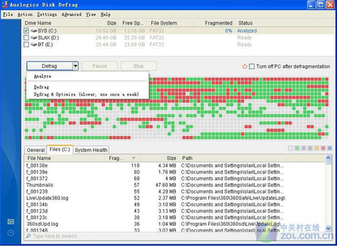337x246 pixels.
Task: Click the orange legend square
Action: (x=317, y=148)
